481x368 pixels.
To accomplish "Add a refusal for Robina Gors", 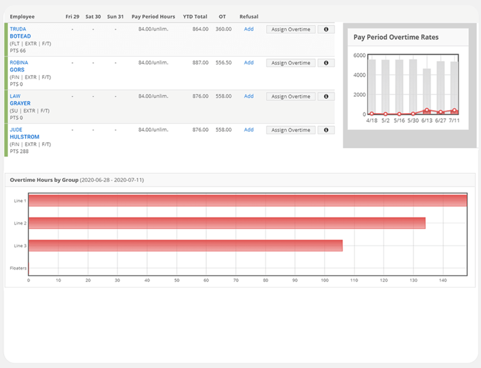I will (248, 63).
